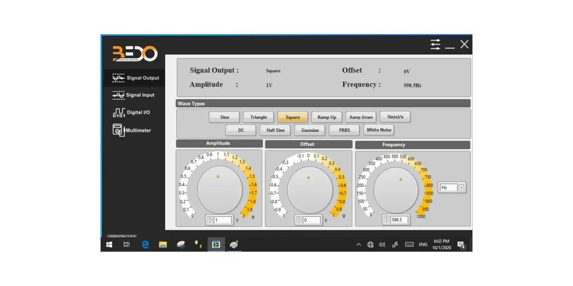Click the offset value stepper arrows
573x286 pixels.
(299, 220)
